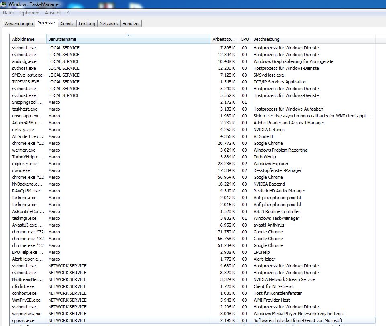Select the SnippingTool process row
The width and height of the screenshot is (386, 326).
[193, 102]
